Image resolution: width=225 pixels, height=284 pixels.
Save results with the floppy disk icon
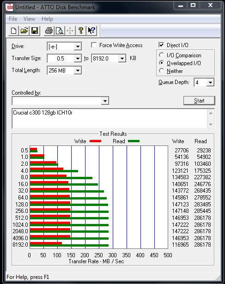(x=35, y=30)
